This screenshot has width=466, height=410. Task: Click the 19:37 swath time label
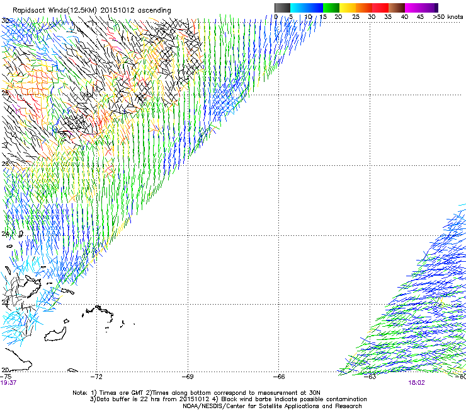pyautogui.click(x=8, y=383)
